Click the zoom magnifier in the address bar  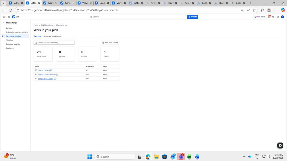pos(242,10)
